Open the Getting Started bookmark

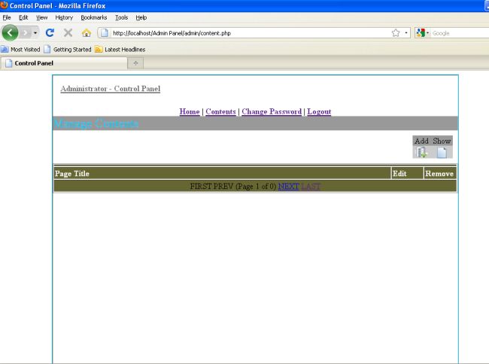(68, 49)
